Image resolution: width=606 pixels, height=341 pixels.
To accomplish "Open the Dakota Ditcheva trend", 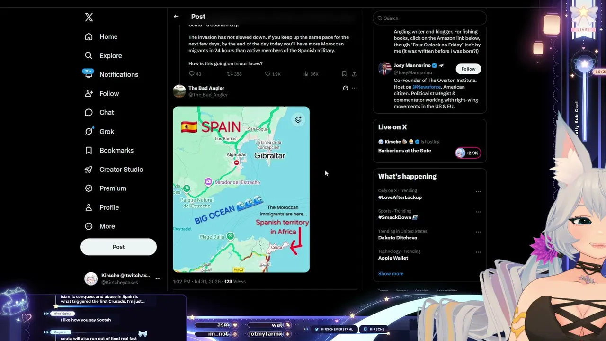I will click(x=398, y=238).
